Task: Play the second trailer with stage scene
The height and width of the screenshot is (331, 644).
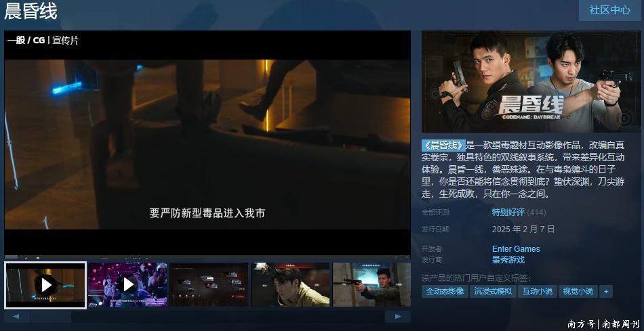Action: (x=127, y=285)
